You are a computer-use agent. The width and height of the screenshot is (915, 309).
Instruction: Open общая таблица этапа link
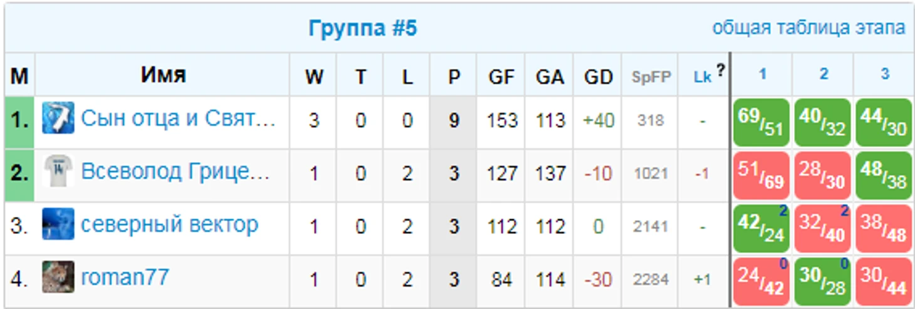coord(808,28)
